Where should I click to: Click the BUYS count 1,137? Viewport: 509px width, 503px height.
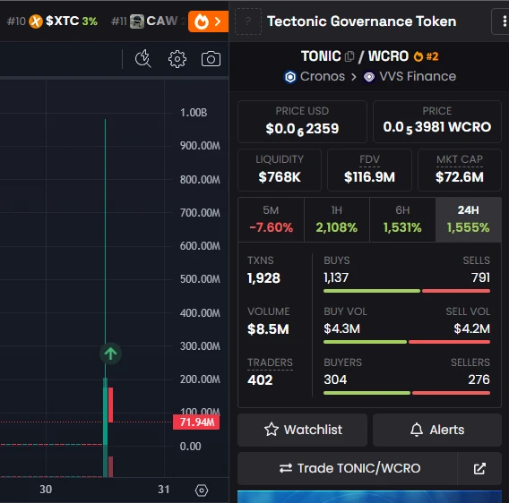(x=336, y=277)
